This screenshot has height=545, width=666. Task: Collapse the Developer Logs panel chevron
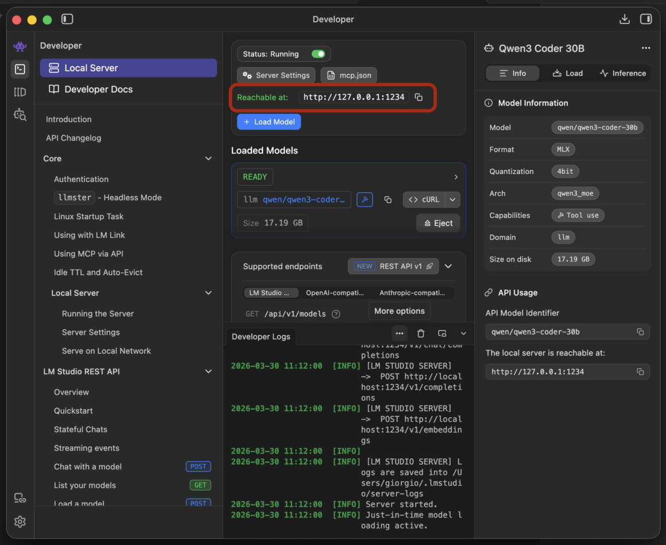click(463, 334)
